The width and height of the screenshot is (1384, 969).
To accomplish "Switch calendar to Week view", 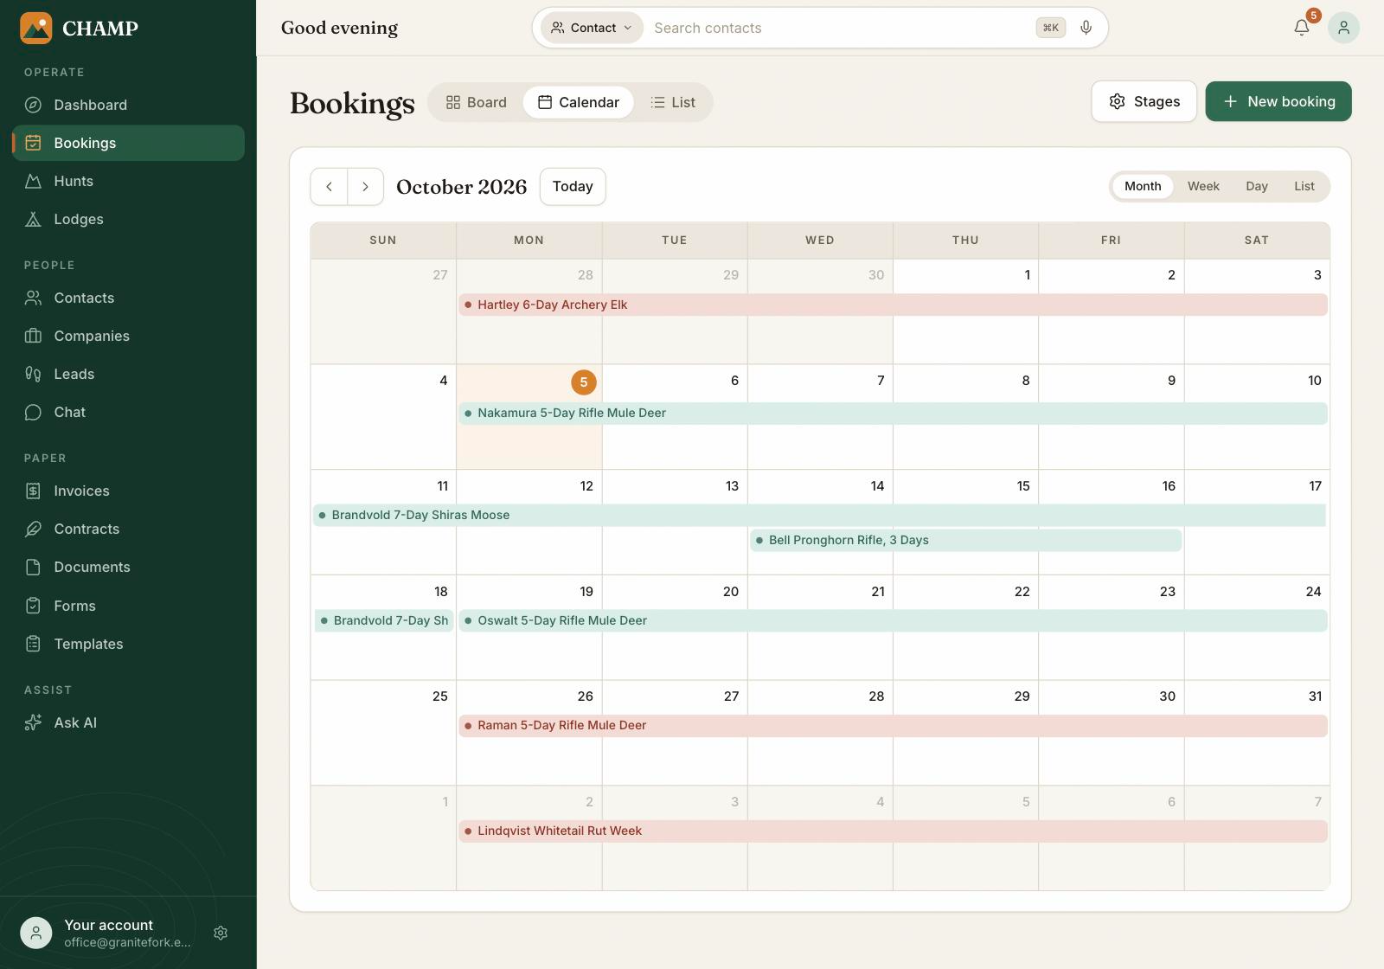I will pyautogui.click(x=1203, y=186).
